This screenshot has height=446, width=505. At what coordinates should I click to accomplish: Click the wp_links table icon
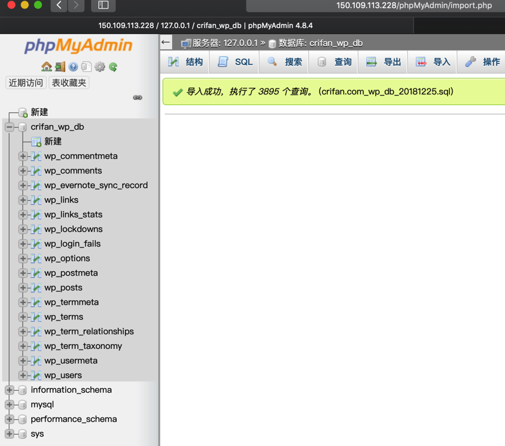[x=36, y=200]
